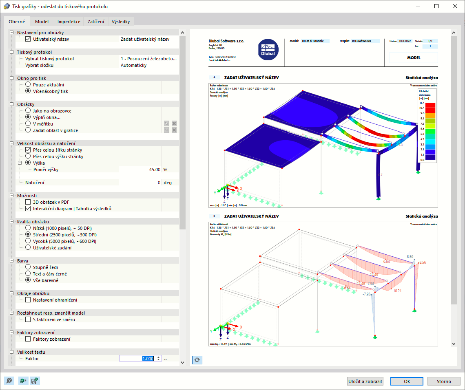Open Vybrat složku Automaticky value
This screenshot has height=390, width=465.
pos(149,65)
